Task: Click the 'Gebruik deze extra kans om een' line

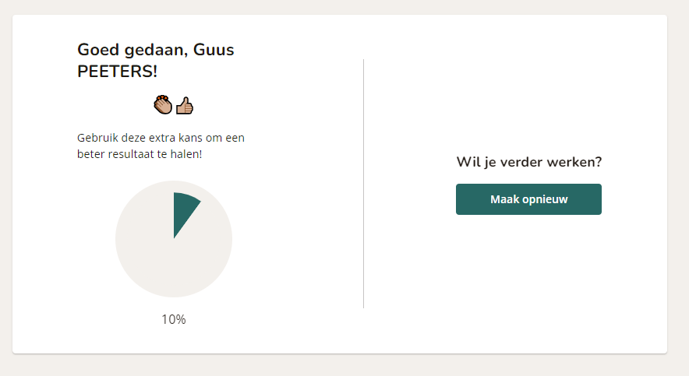Action: (x=161, y=138)
